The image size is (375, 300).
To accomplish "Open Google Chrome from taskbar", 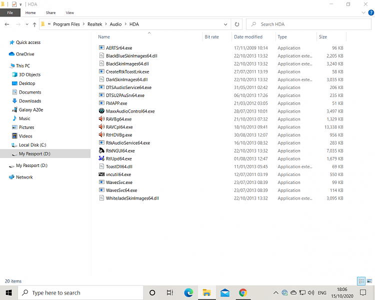I will click(x=243, y=292).
